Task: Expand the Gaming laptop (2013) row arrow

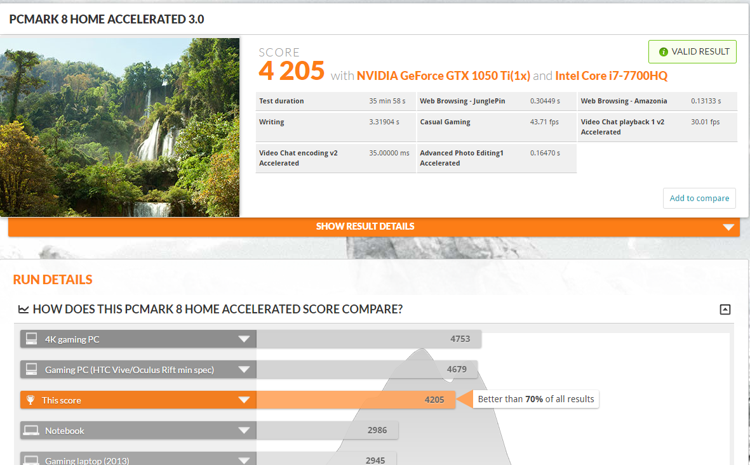Action: click(244, 461)
